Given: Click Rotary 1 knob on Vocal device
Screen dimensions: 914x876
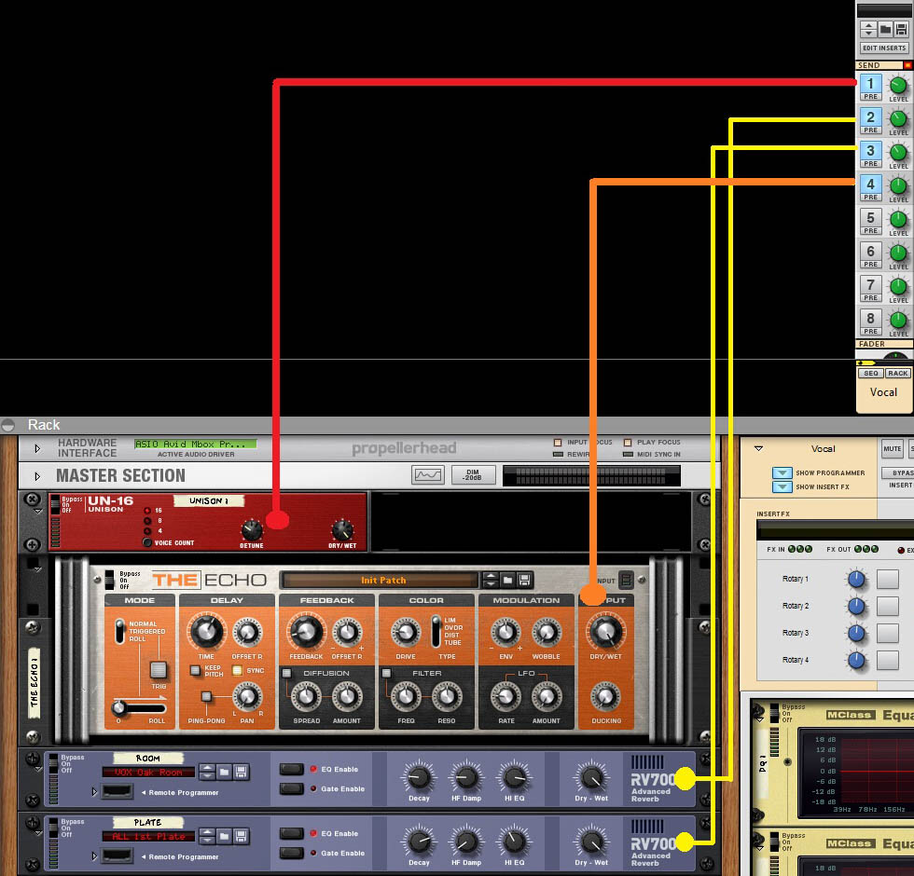Looking at the screenshot, I should (x=856, y=579).
